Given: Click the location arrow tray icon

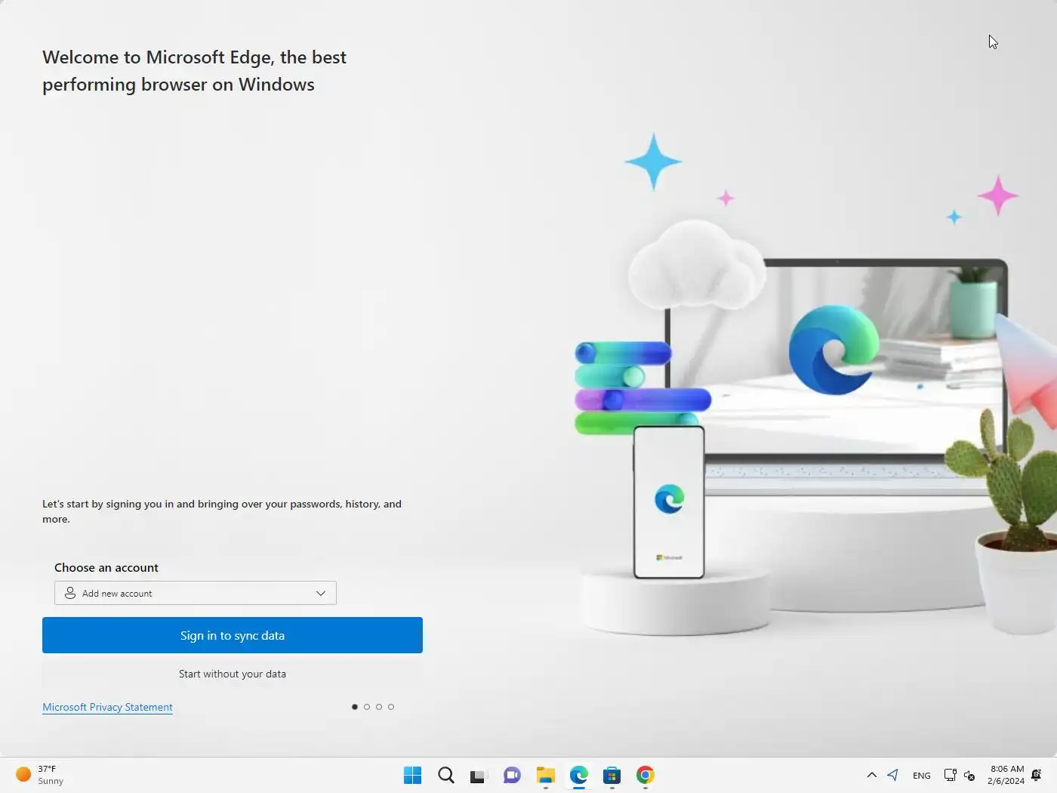Looking at the screenshot, I should [893, 775].
